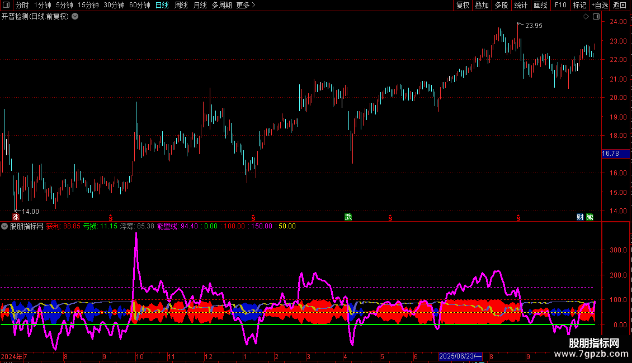Click the 获利 88.85 indicator value
Screen dimensions: 632x363
click(x=63, y=226)
